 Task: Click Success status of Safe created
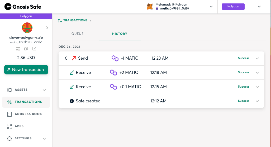tap(244, 101)
